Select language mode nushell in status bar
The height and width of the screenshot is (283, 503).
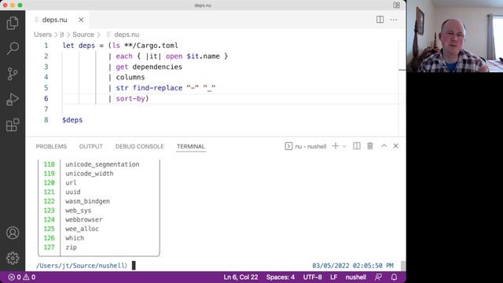[356, 277]
